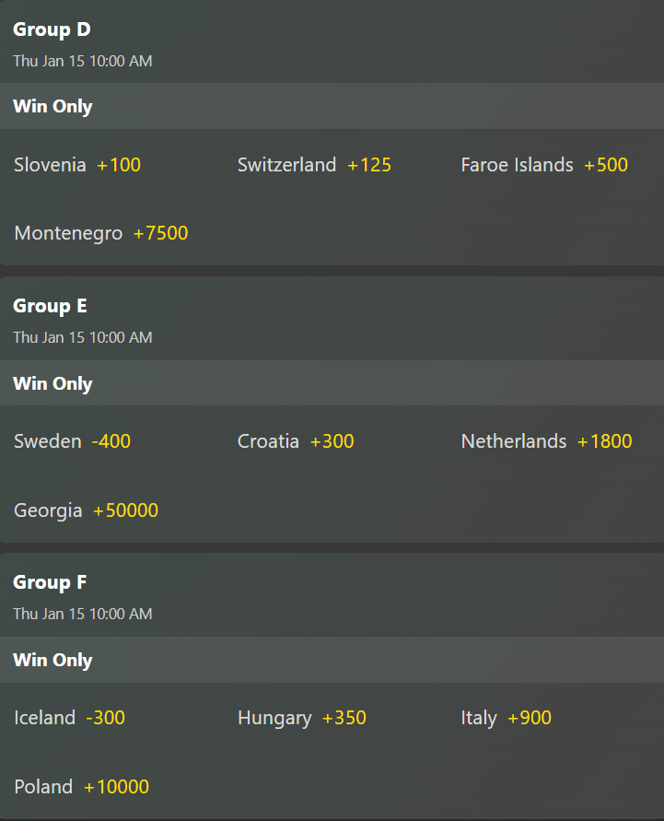Click Win Only market under Group F
Image resolution: width=664 pixels, height=821 pixels.
pyautogui.click(x=52, y=660)
